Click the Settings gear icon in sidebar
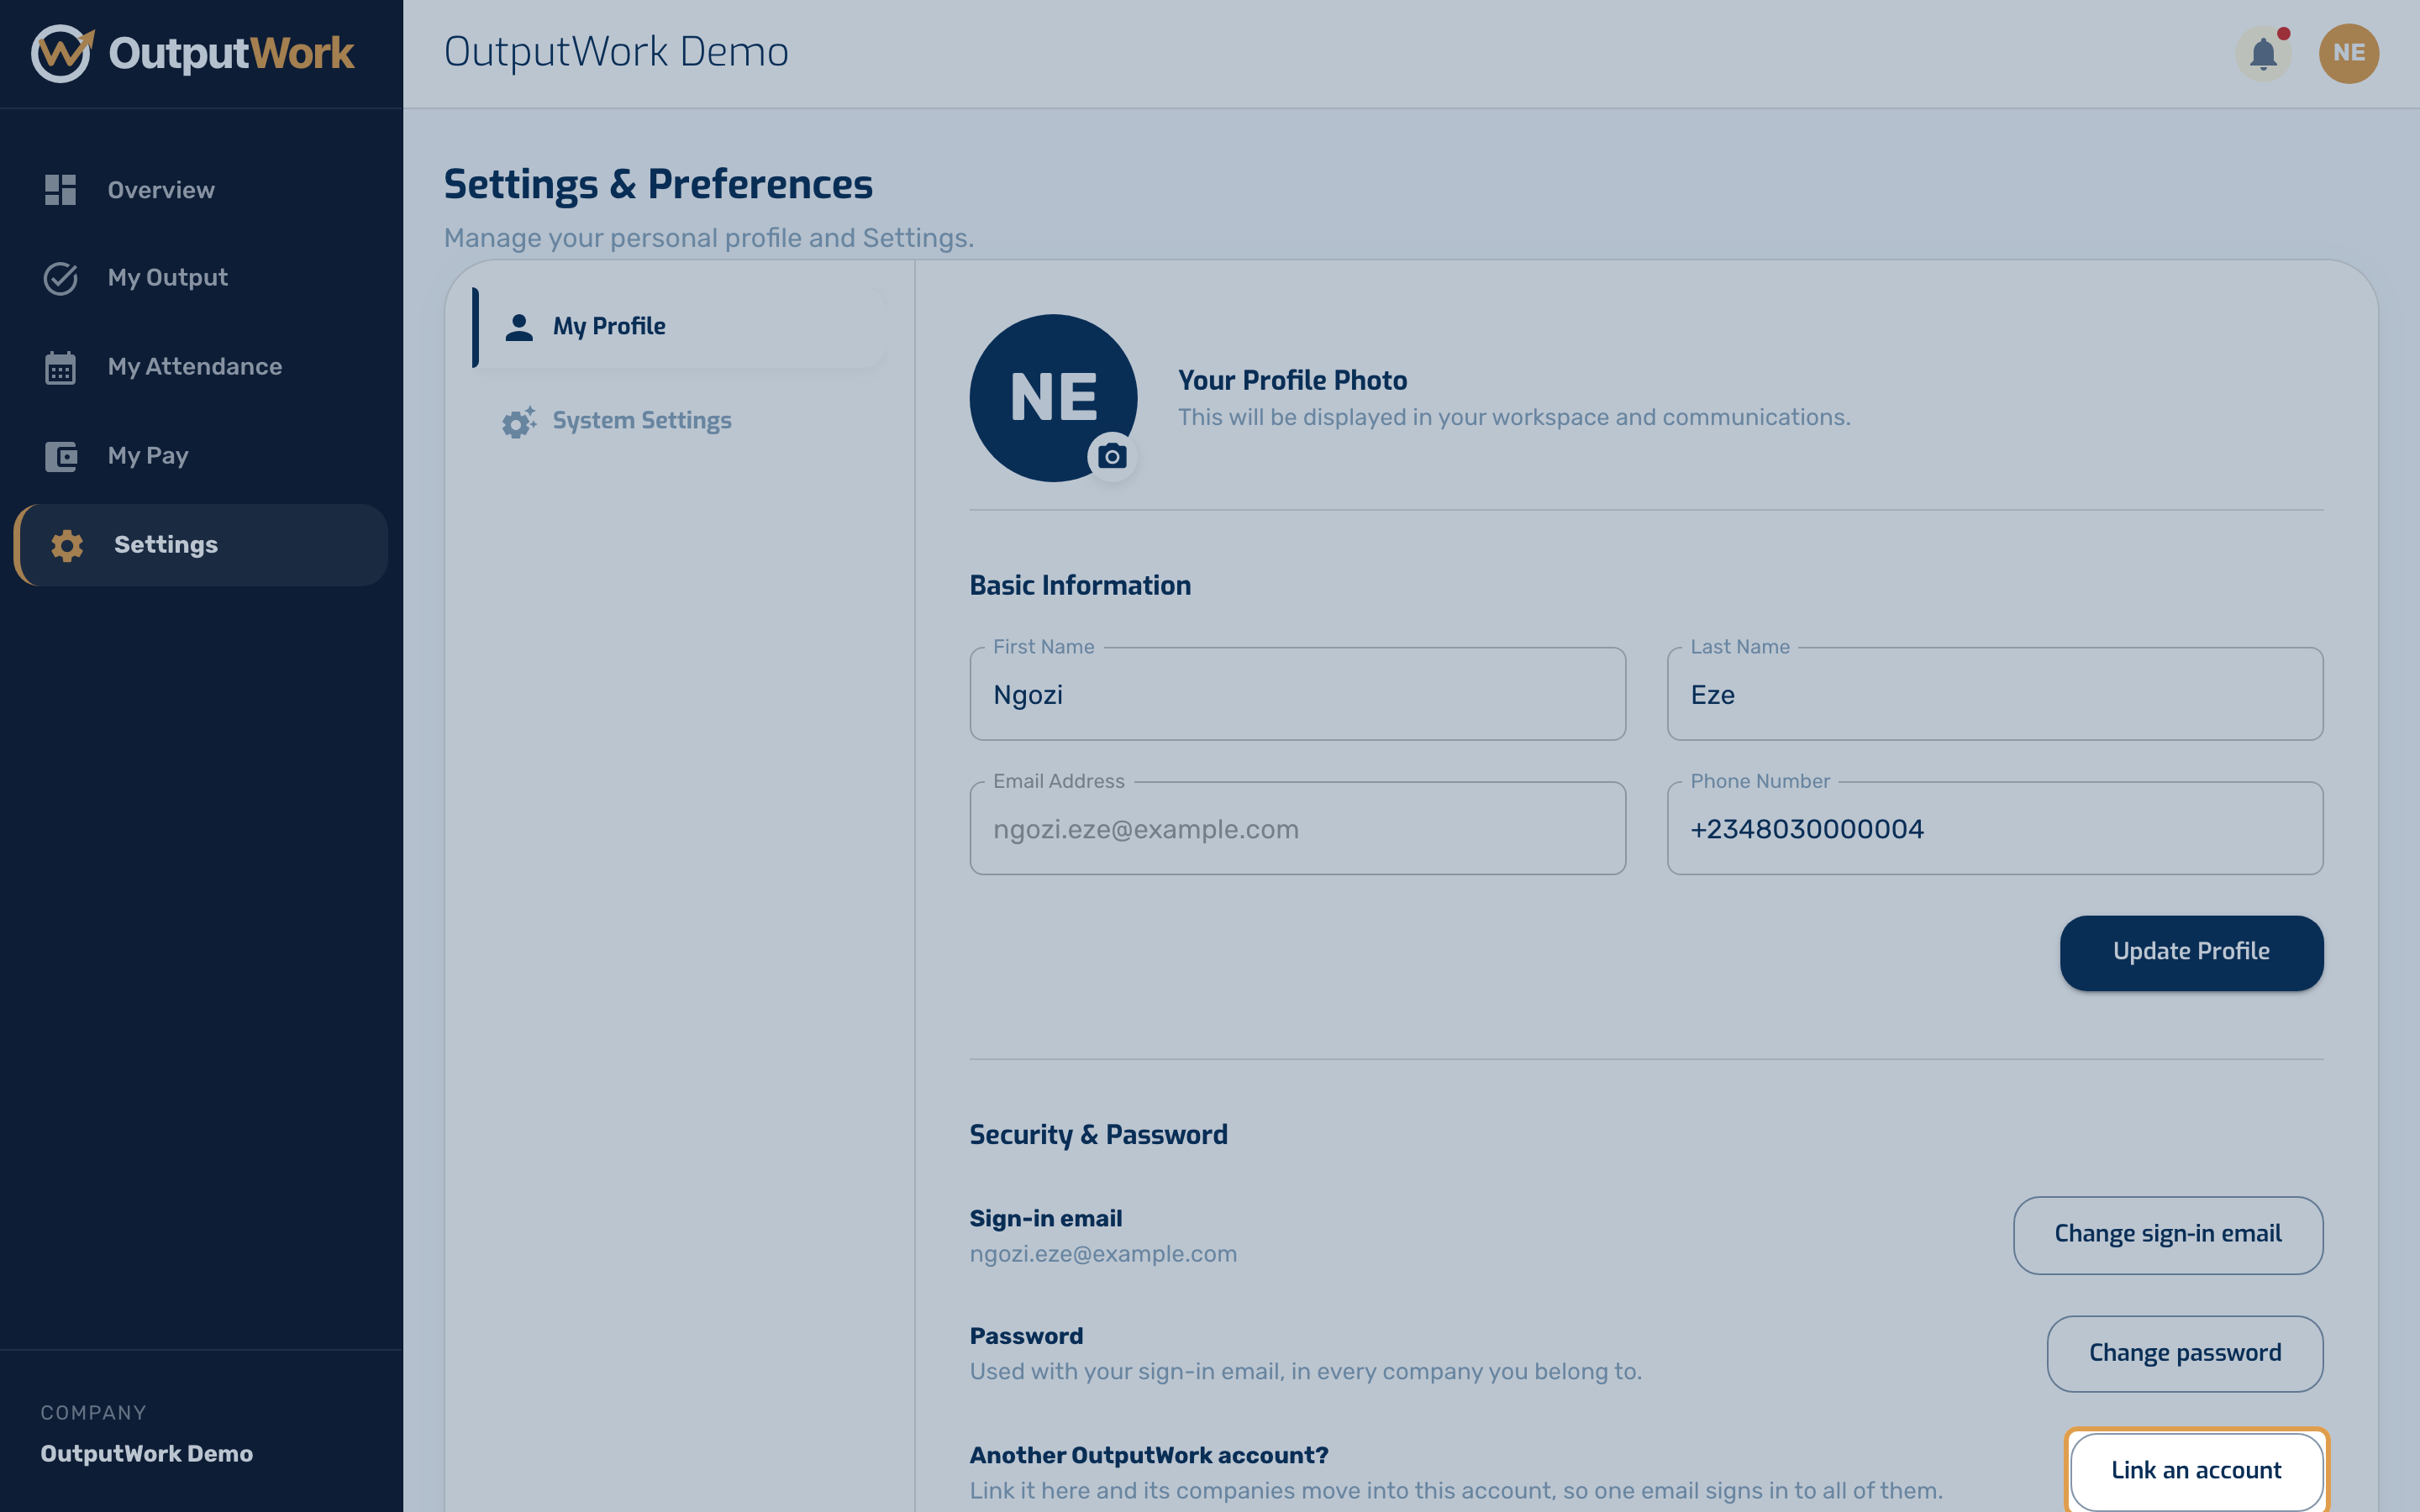This screenshot has height=1512, width=2420. pyautogui.click(x=67, y=545)
